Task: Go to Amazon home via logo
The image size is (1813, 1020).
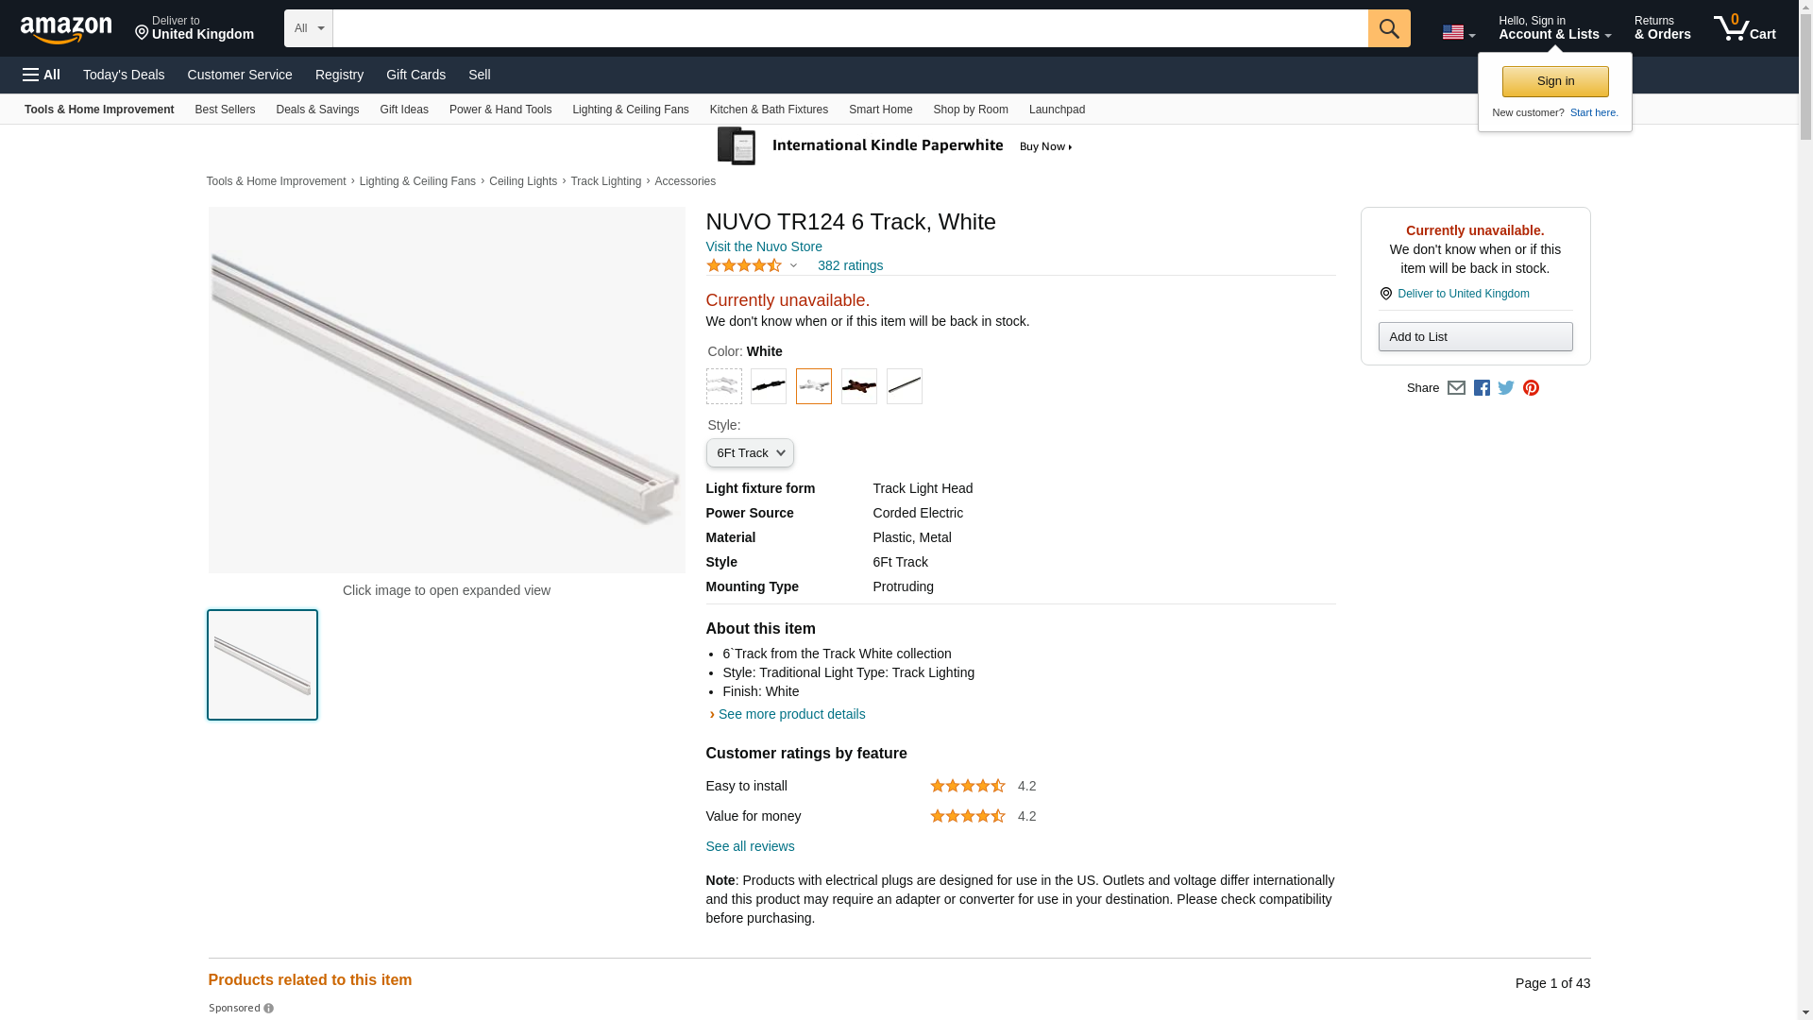Action: pos(66,29)
